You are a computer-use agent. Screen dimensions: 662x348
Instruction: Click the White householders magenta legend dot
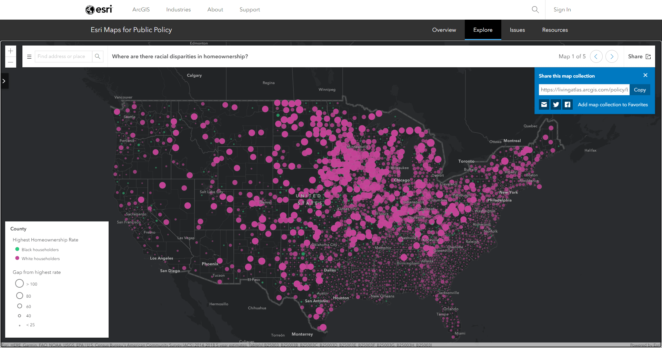pos(17,258)
